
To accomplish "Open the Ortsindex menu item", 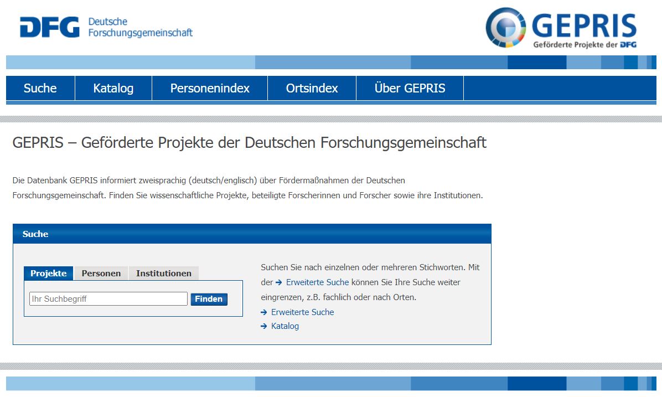I will tap(312, 88).
